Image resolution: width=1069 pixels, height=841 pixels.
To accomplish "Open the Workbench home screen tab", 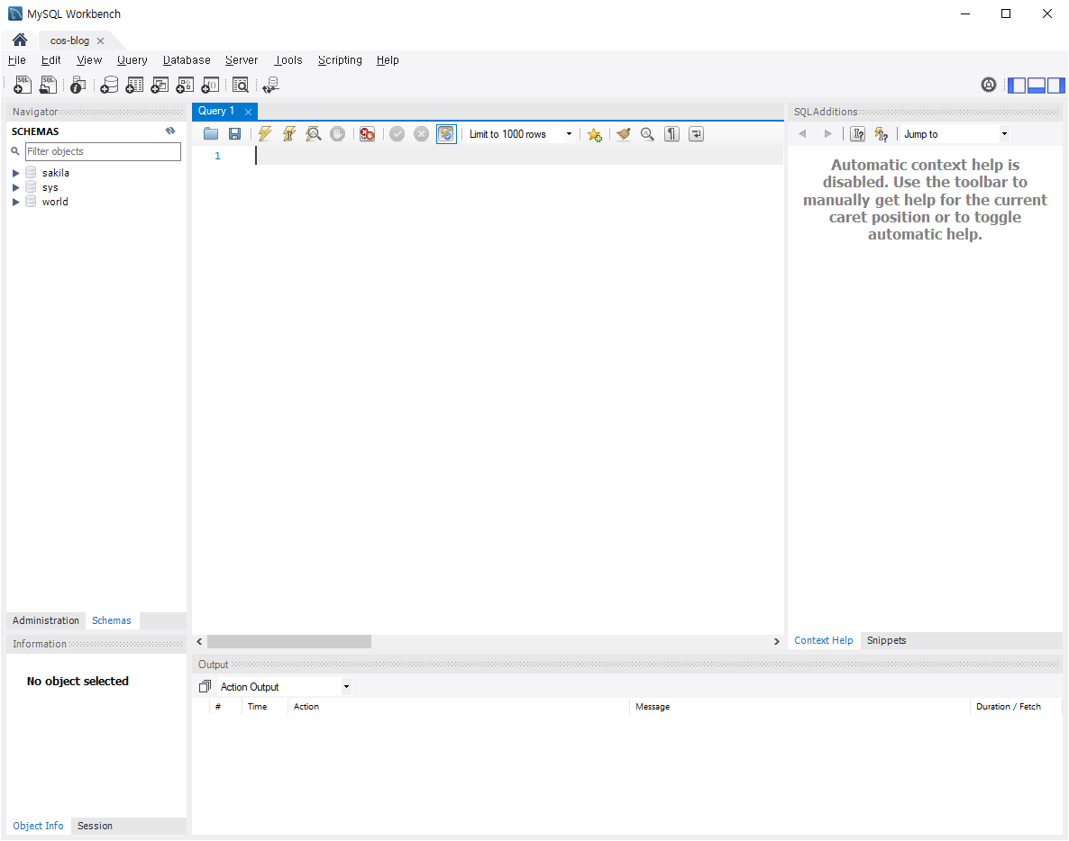I will (x=20, y=40).
